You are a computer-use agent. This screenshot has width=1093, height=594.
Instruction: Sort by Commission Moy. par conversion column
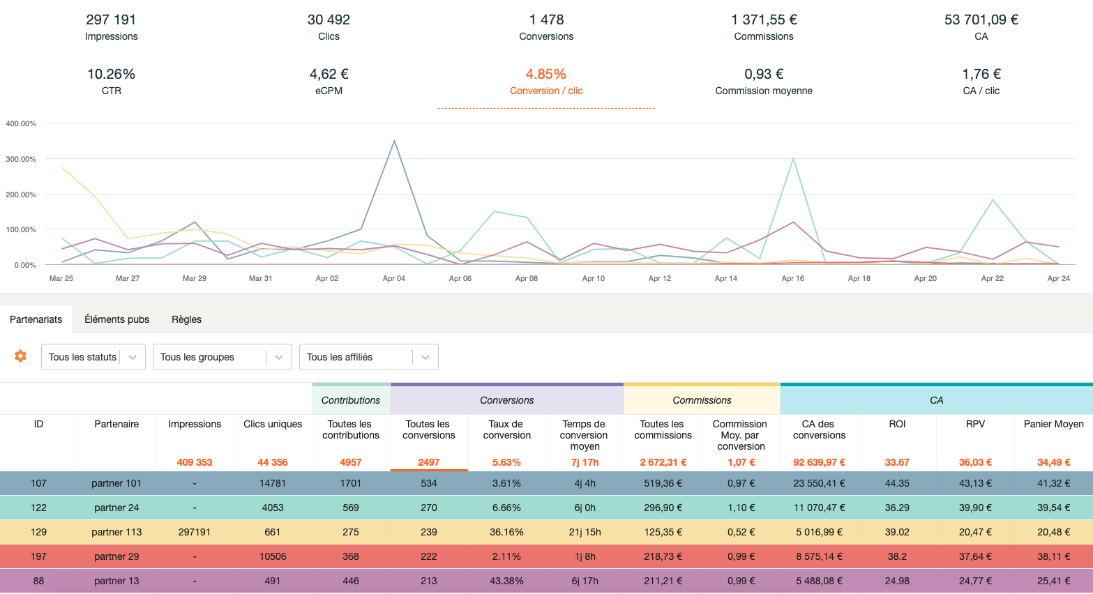click(x=741, y=435)
